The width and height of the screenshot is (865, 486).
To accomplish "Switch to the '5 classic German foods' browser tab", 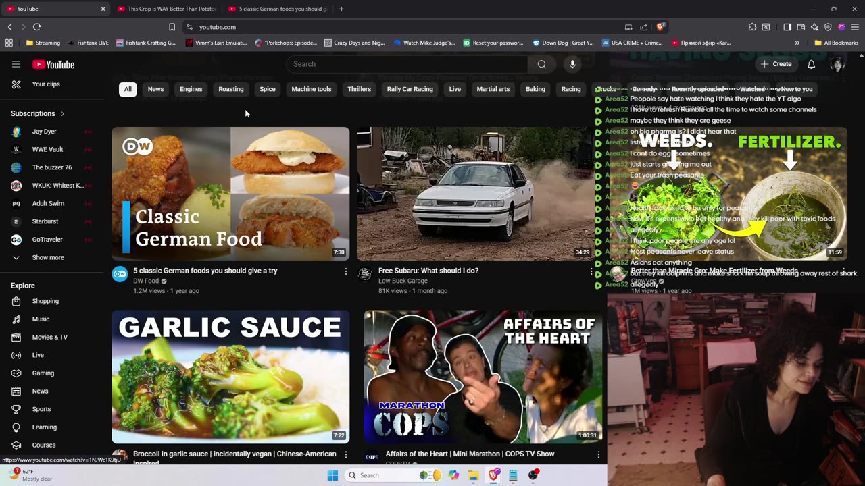I will (x=278, y=9).
